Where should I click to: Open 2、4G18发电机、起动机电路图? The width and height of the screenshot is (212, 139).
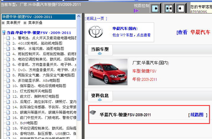point(37,43)
